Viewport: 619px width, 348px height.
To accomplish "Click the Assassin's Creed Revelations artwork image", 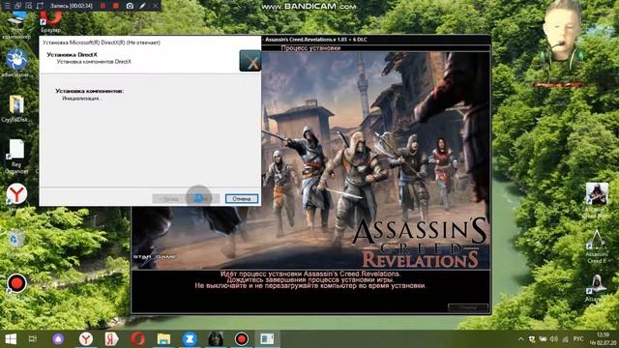I will tap(311, 160).
